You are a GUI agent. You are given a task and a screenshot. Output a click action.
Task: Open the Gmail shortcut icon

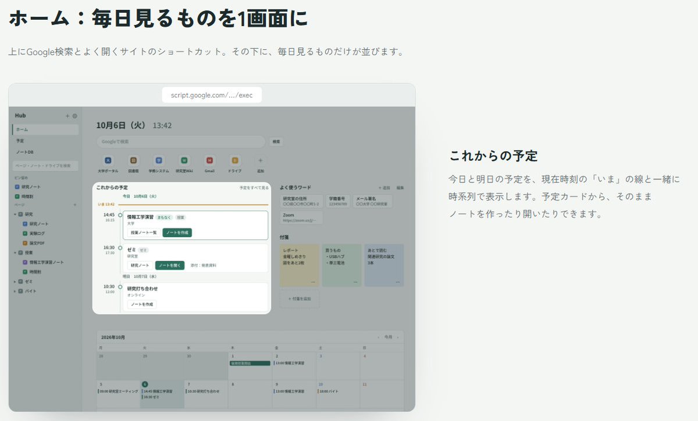209,160
